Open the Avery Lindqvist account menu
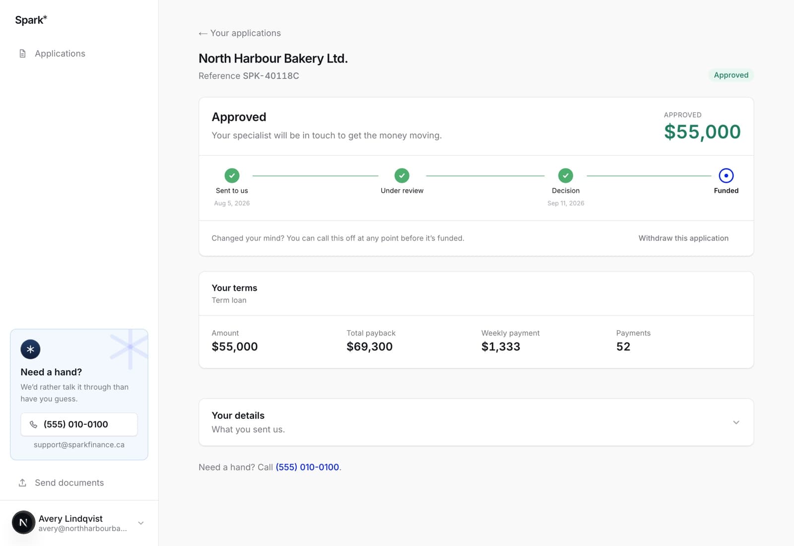The width and height of the screenshot is (794, 546). click(79, 523)
